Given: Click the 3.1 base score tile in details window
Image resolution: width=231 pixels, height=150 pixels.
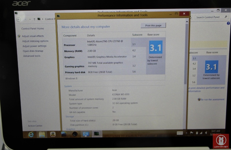Looking at the screenshot, I should click(x=156, y=47).
